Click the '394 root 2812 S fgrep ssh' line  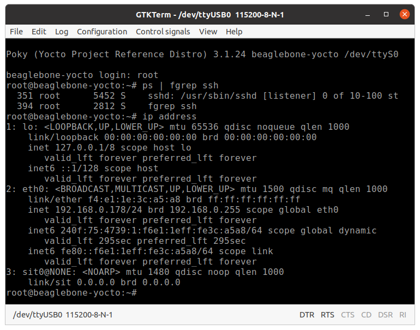(106, 106)
